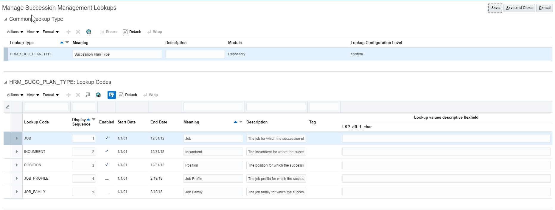Click the add row plus icon in the Lookup Codes toolbar
This screenshot has width=555, height=210.
coord(69,95)
